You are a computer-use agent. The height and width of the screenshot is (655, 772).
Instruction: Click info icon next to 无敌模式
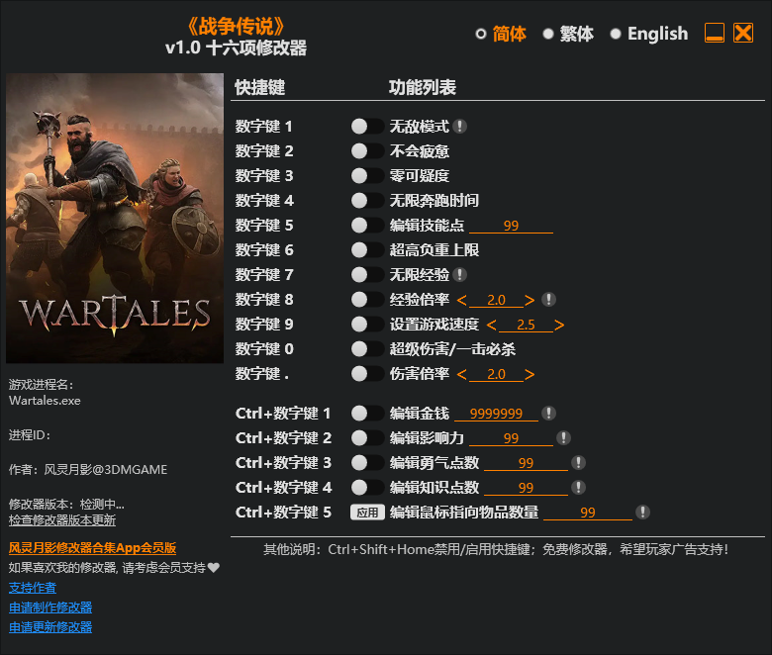click(x=459, y=127)
